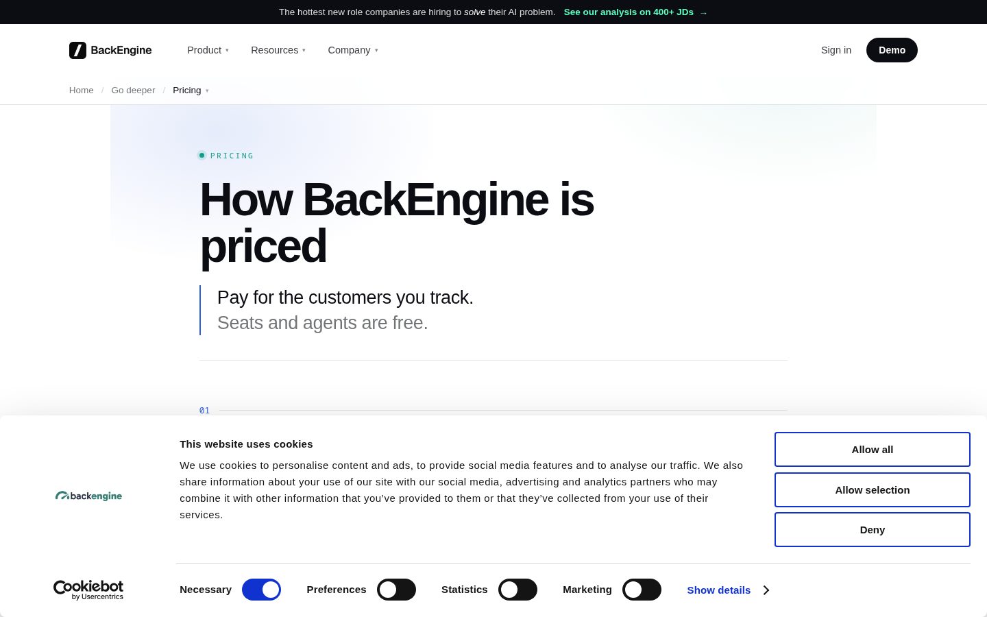Click Allow all cookies

[x=873, y=450]
